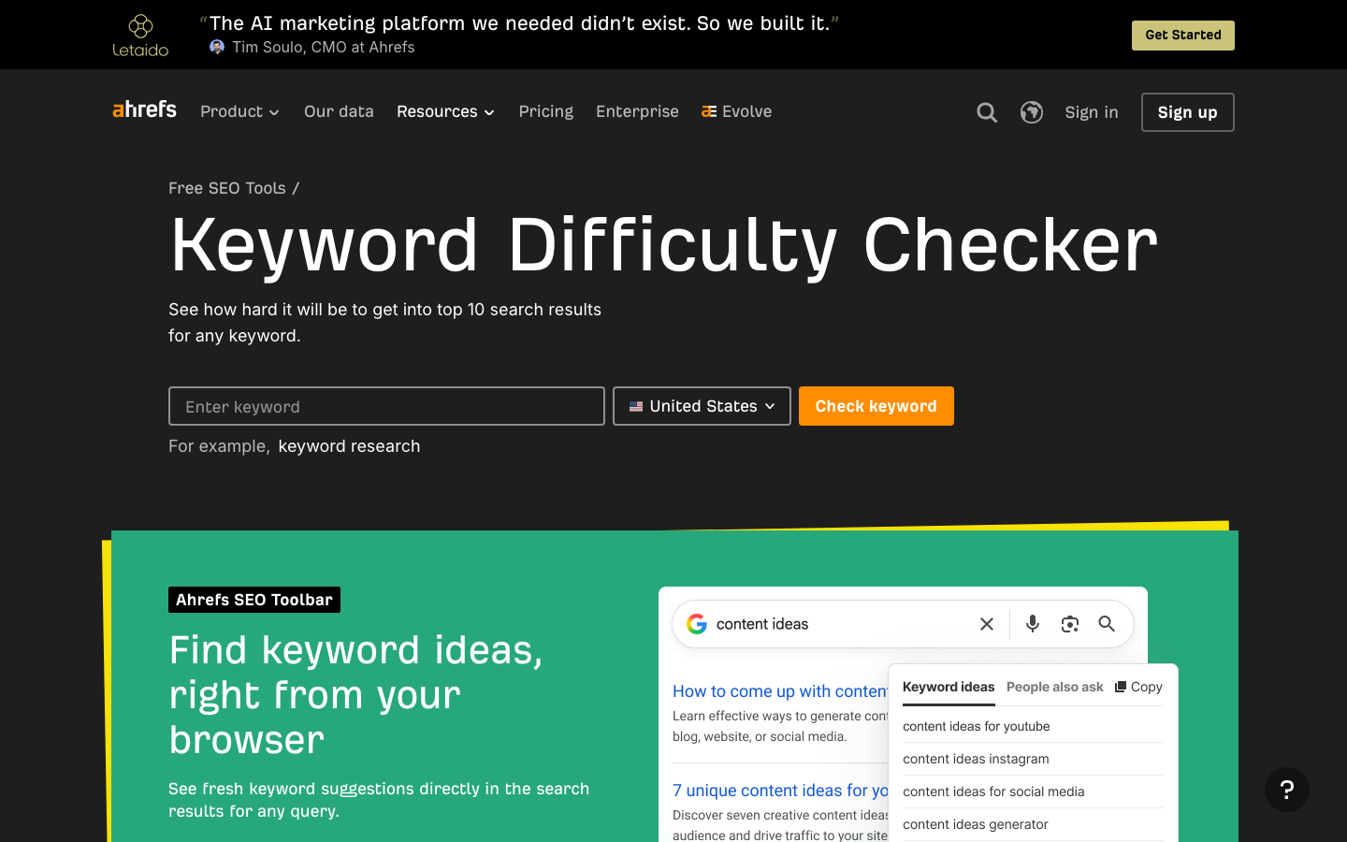Click the Check keyword button
This screenshot has height=842, width=1347.
pyautogui.click(x=876, y=406)
